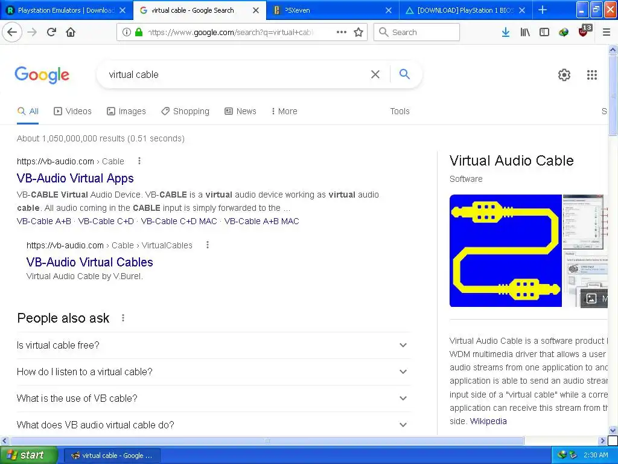Click the forward navigation arrow
The height and width of the screenshot is (464, 618).
point(33,32)
